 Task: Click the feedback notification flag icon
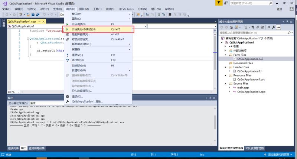tap(219, 3)
